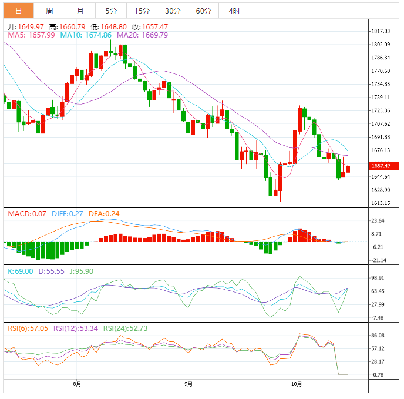
Task: Click the MA10: 1674.86 label
Action: tap(86, 35)
